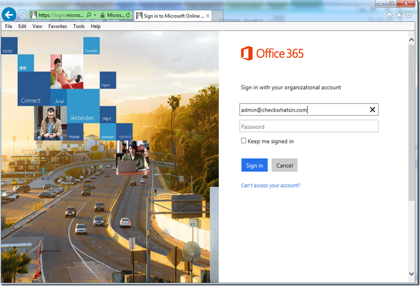Click the photo of man with phone
The height and width of the screenshot is (286, 420).
[50, 123]
